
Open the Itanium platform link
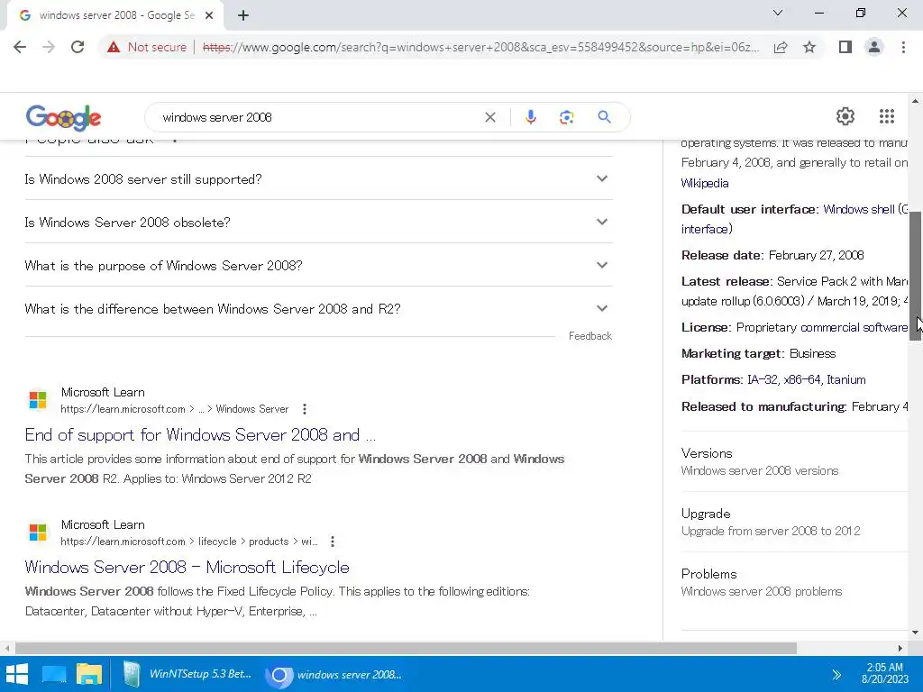[x=845, y=379]
